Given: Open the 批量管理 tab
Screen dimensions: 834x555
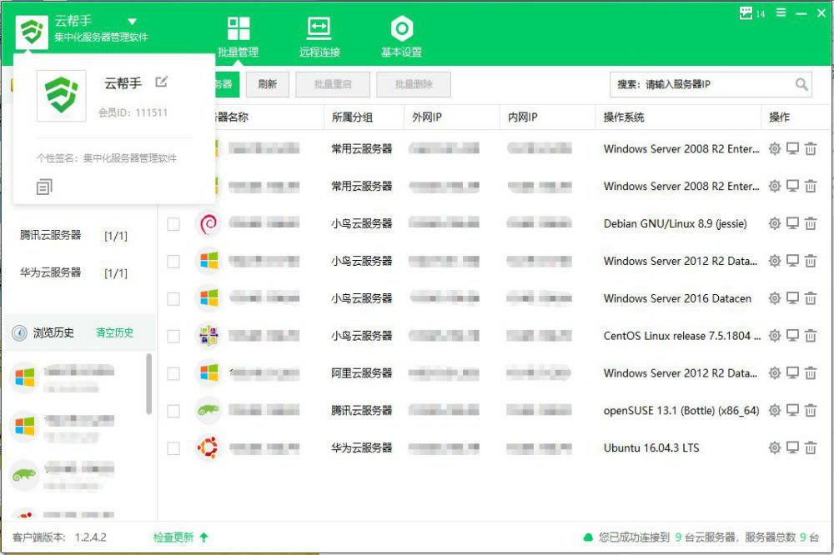Looking at the screenshot, I should [238, 36].
